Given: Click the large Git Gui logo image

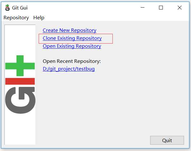Looking at the screenshot, I should tap(20, 85).
